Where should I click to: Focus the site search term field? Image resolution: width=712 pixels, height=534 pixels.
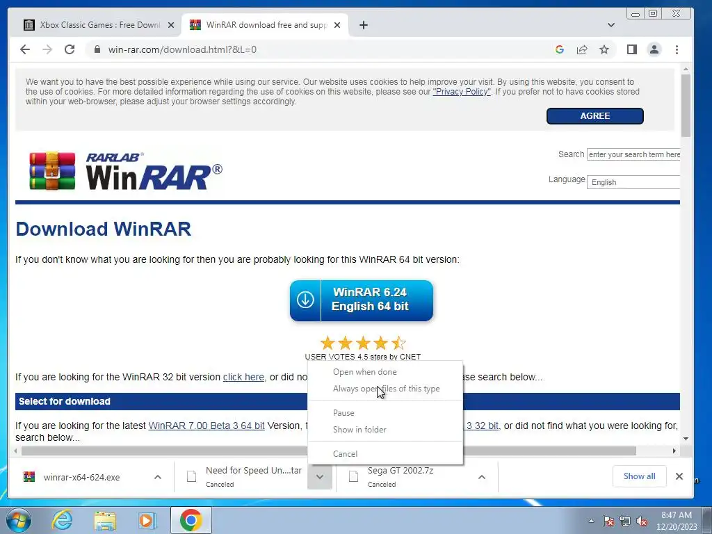pos(633,154)
